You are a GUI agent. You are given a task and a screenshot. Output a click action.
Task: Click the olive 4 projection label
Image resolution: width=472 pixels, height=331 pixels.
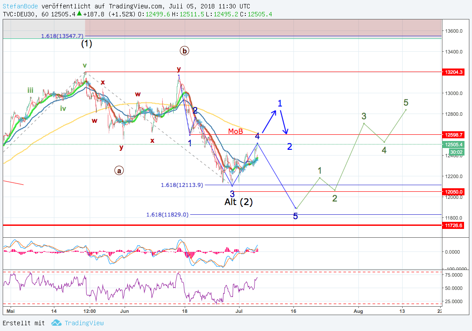(384, 150)
